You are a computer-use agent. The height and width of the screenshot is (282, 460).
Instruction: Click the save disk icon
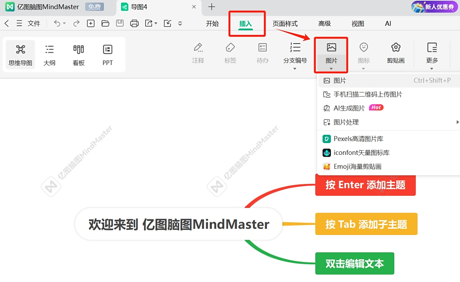(120, 23)
